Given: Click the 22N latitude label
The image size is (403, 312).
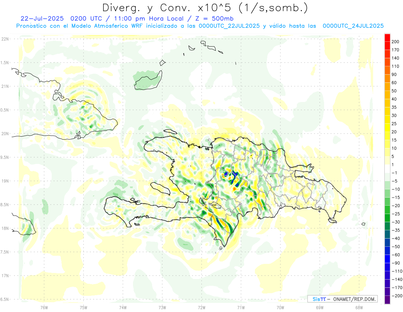Looking at the screenshot, I should click(x=5, y=39).
